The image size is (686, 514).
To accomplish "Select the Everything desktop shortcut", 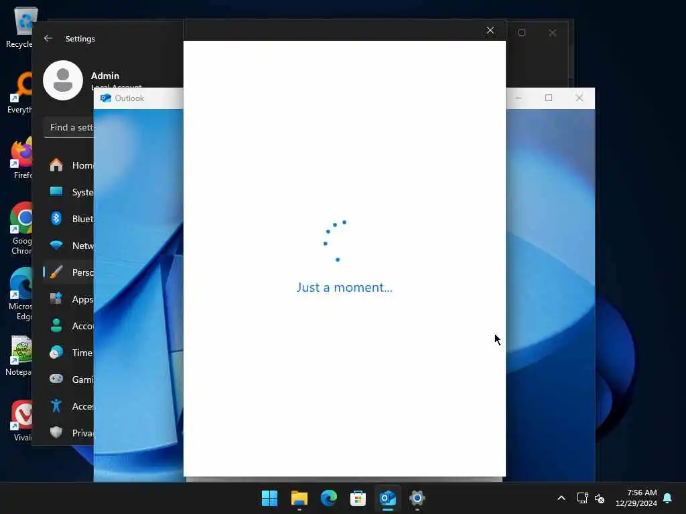I will tap(21, 92).
